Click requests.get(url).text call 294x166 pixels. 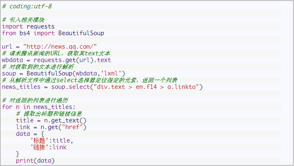72,60
